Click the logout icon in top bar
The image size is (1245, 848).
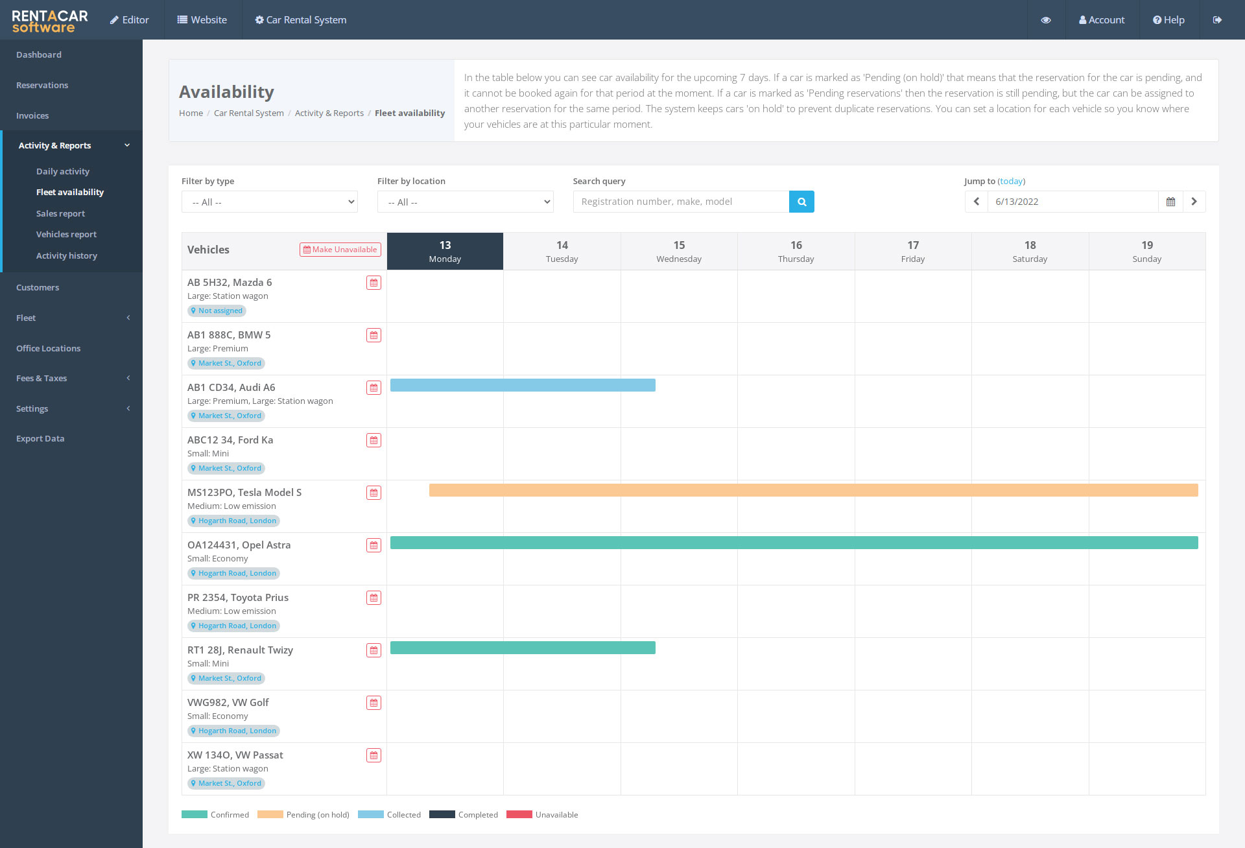pyautogui.click(x=1217, y=20)
